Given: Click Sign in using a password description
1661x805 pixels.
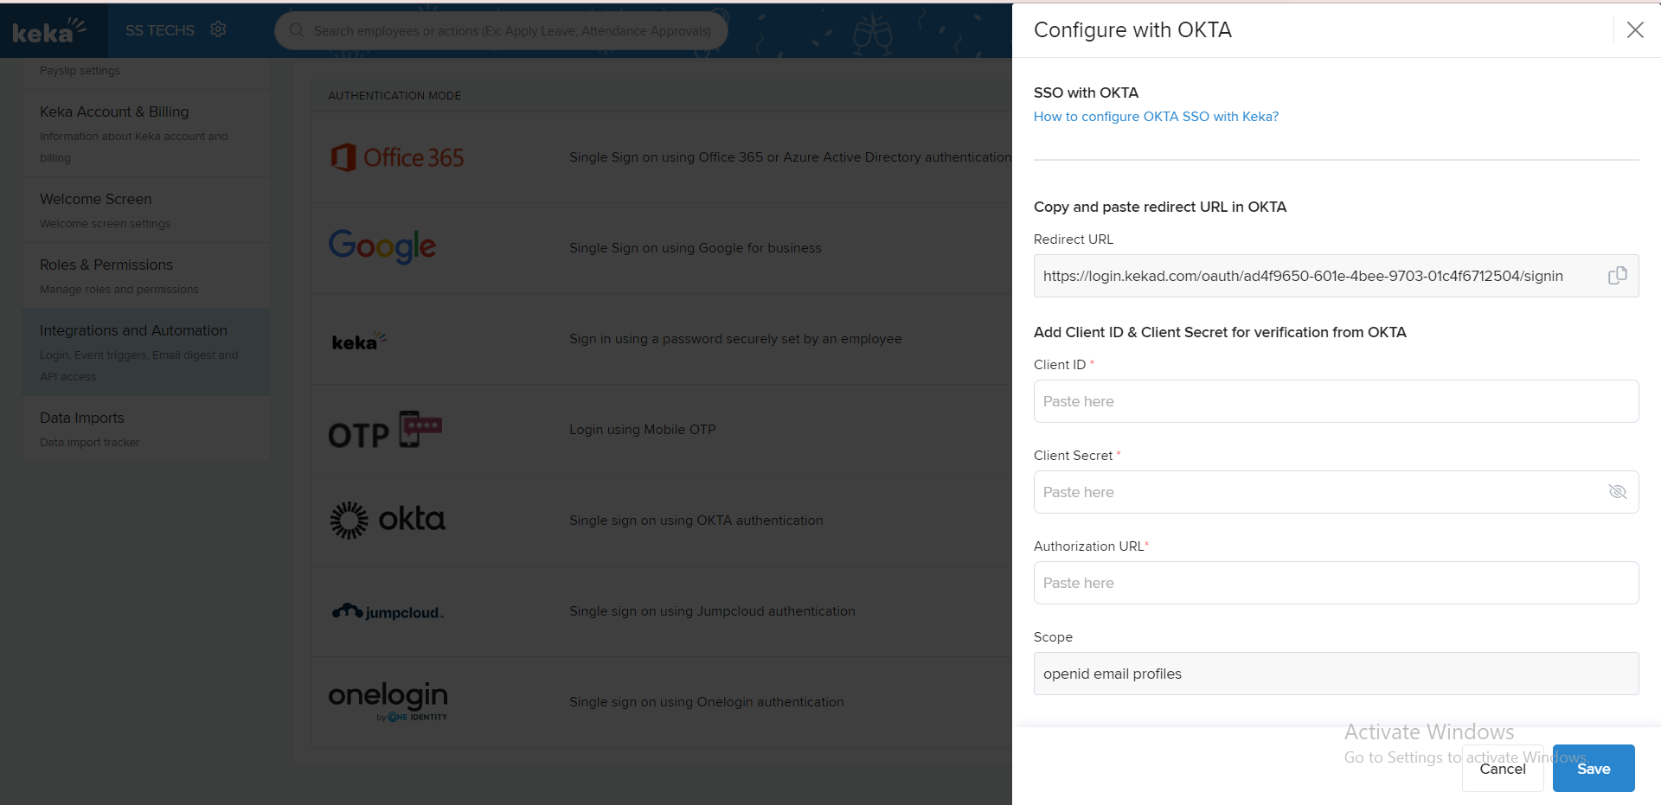Looking at the screenshot, I should point(735,339).
